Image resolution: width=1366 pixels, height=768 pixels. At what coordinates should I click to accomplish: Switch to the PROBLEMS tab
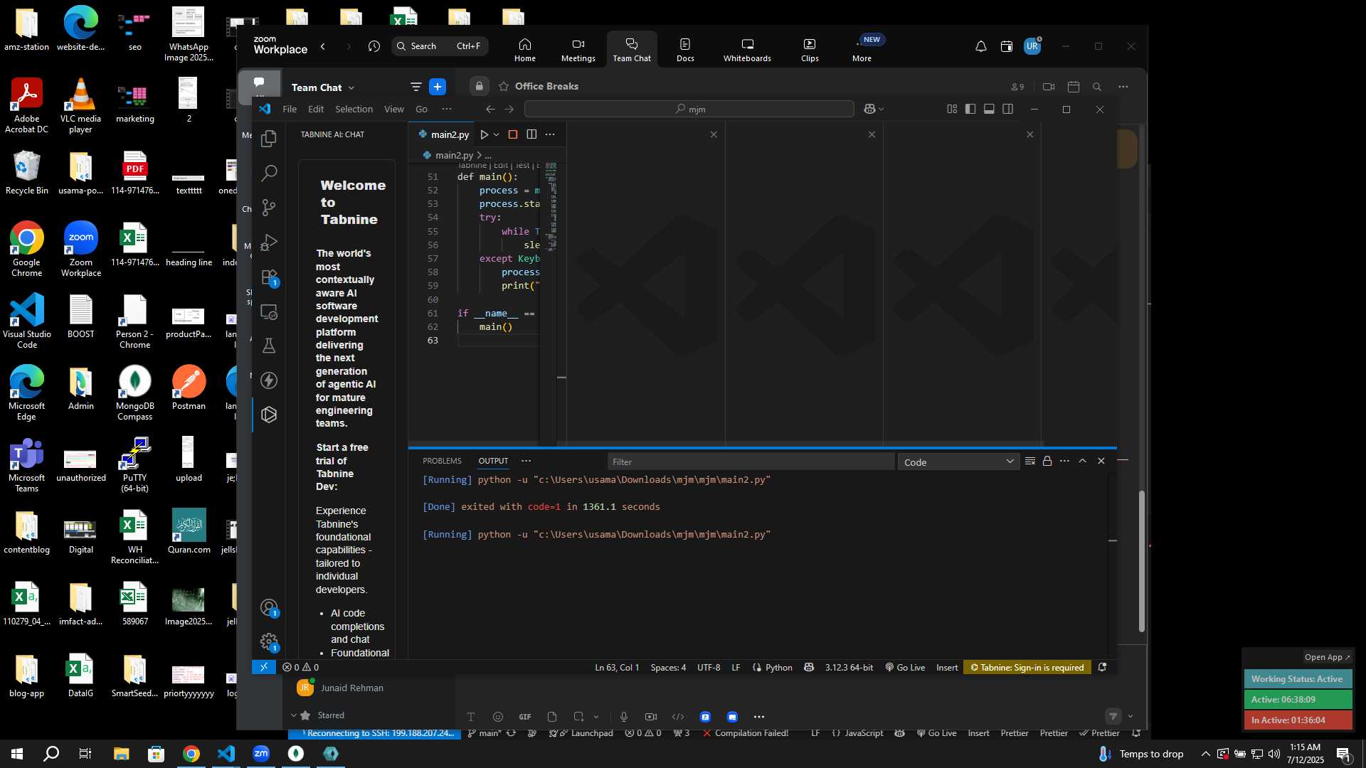(x=442, y=461)
